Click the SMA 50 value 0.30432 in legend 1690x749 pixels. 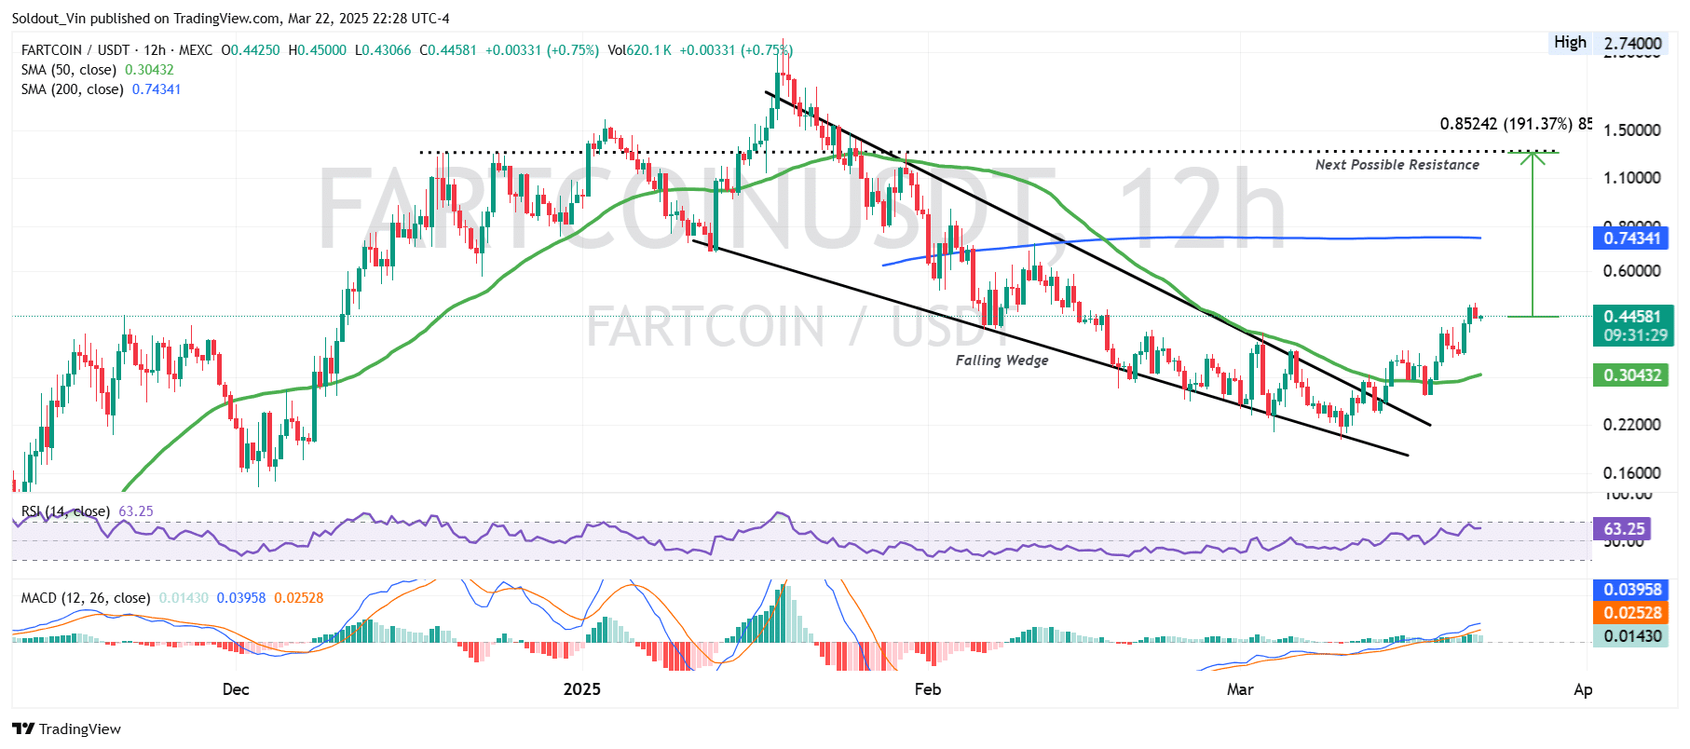click(149, 70)
